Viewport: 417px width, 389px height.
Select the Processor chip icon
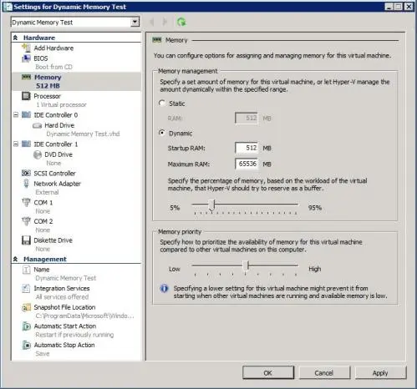(26, 96)
